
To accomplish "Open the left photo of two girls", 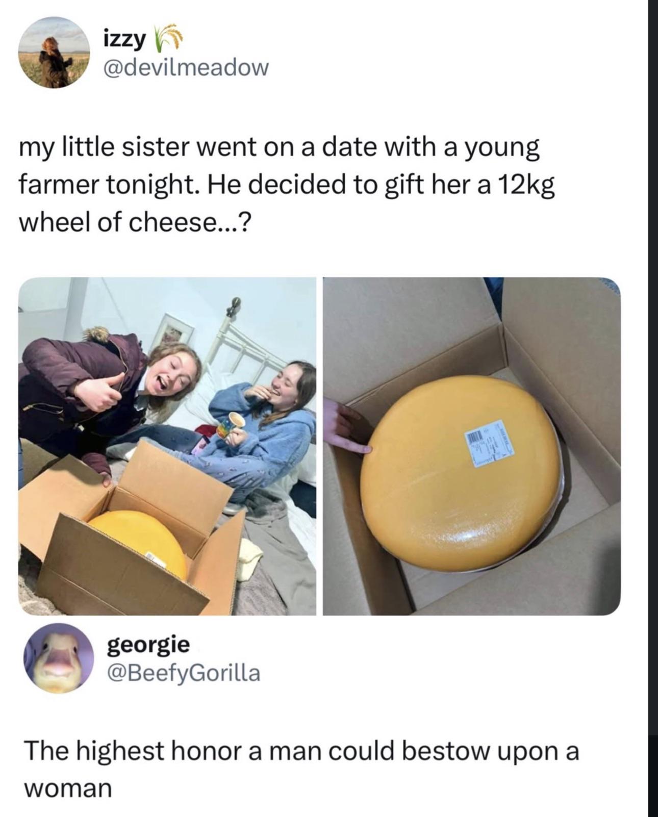I will click(167, 446).
